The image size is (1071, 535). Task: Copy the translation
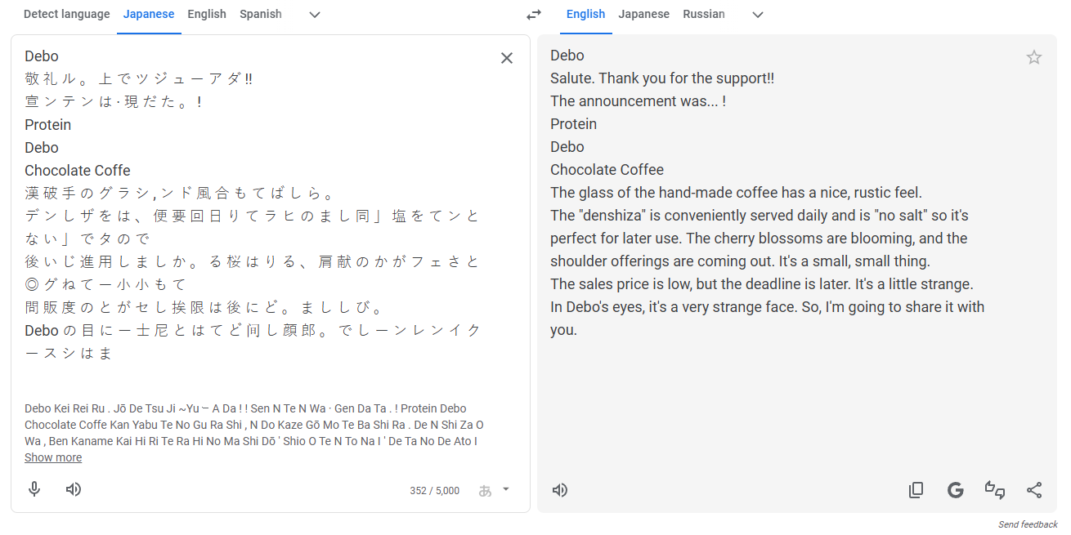916,490
